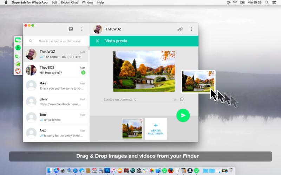Open the Trash in the Dock

pos(231,170)
